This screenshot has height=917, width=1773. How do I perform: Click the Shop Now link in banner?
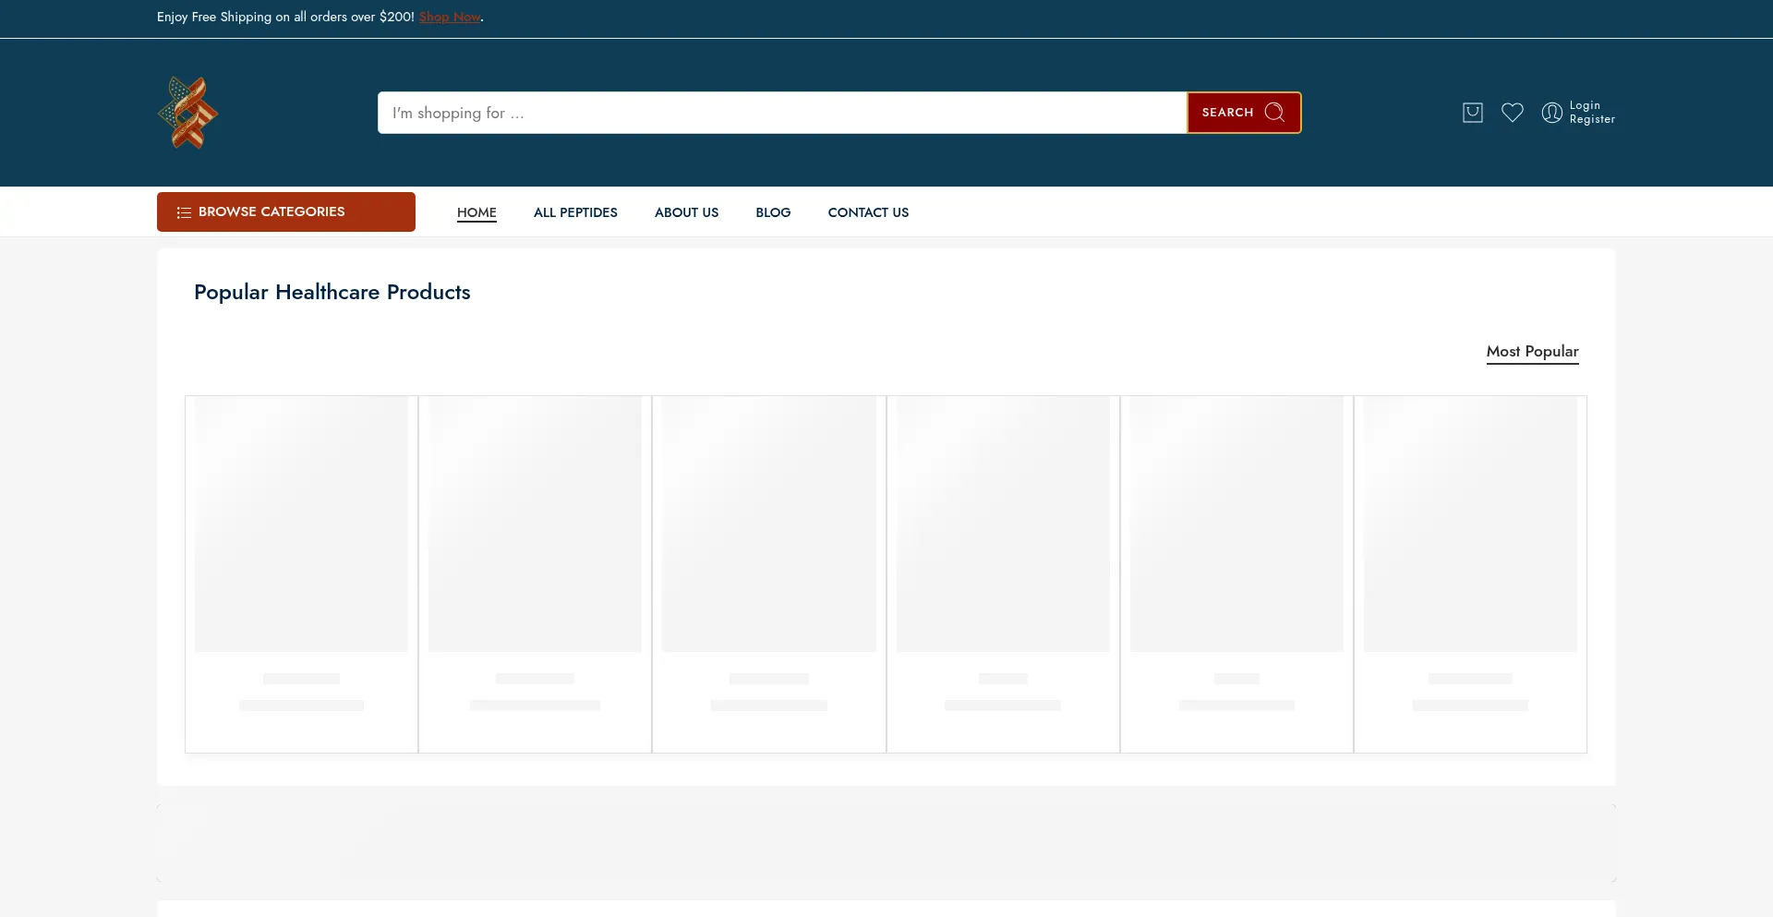tap(450, 17)
